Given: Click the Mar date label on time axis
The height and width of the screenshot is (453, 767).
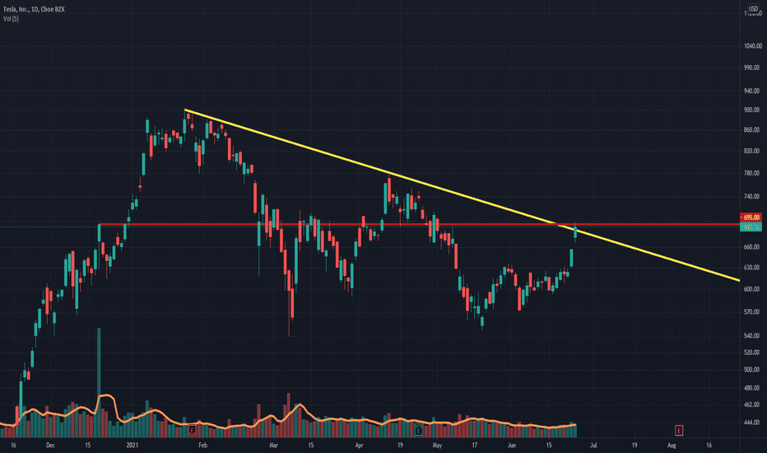Looking at the screenshot, I should pos(273,445).
